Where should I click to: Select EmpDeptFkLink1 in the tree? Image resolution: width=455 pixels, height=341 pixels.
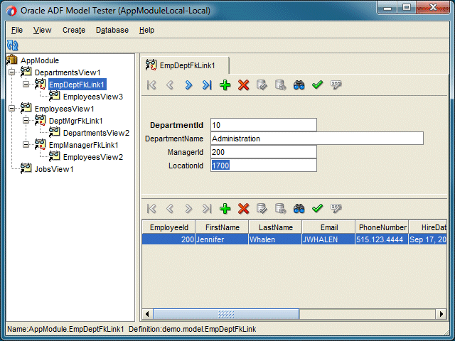pos(77,85)
